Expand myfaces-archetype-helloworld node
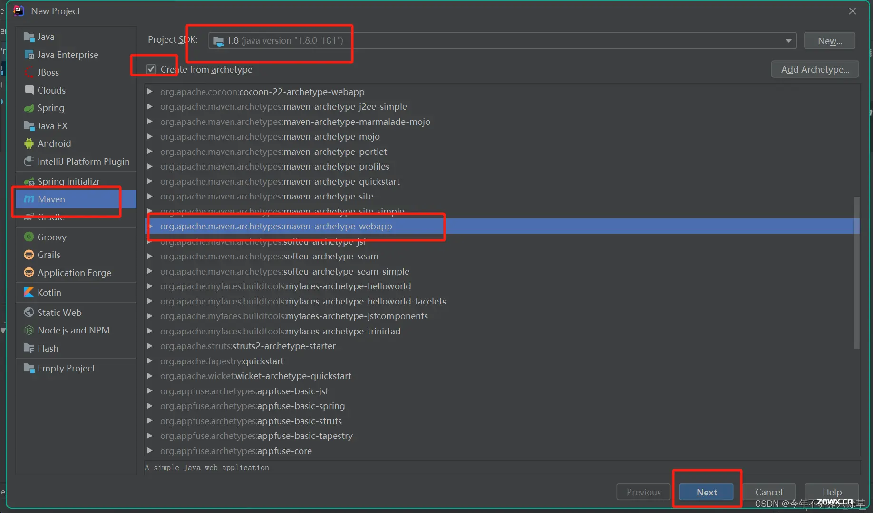 point(149,286)
